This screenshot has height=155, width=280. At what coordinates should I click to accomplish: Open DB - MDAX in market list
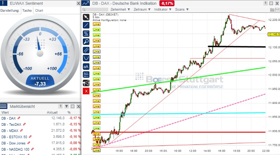point(10,131)
